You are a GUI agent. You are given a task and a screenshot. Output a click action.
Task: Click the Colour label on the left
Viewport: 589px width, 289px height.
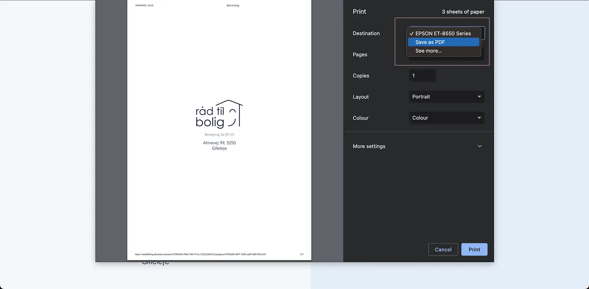point(361,118)
